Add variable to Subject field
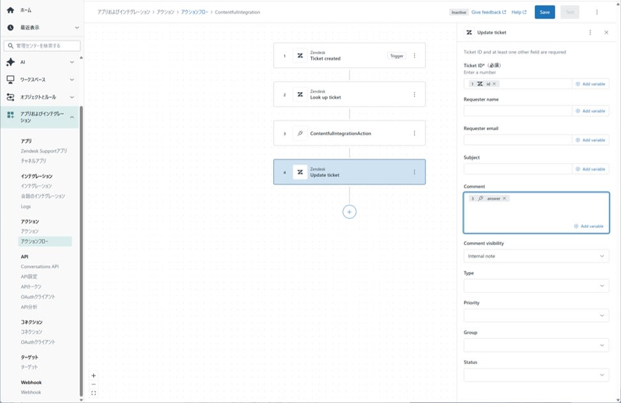 (x=590, y=169)
